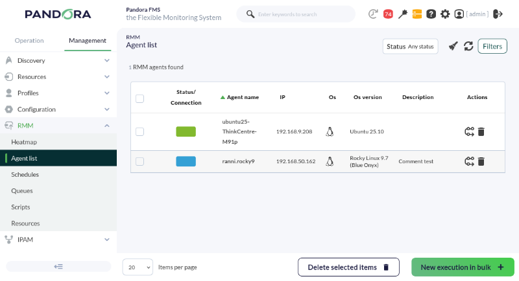Click the admin user avatar icon
The width and height of the screenshot is (519, 281).
click(459, 14)
